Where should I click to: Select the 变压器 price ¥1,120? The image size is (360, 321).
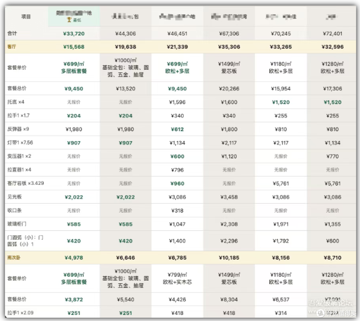tap(229, 156)
